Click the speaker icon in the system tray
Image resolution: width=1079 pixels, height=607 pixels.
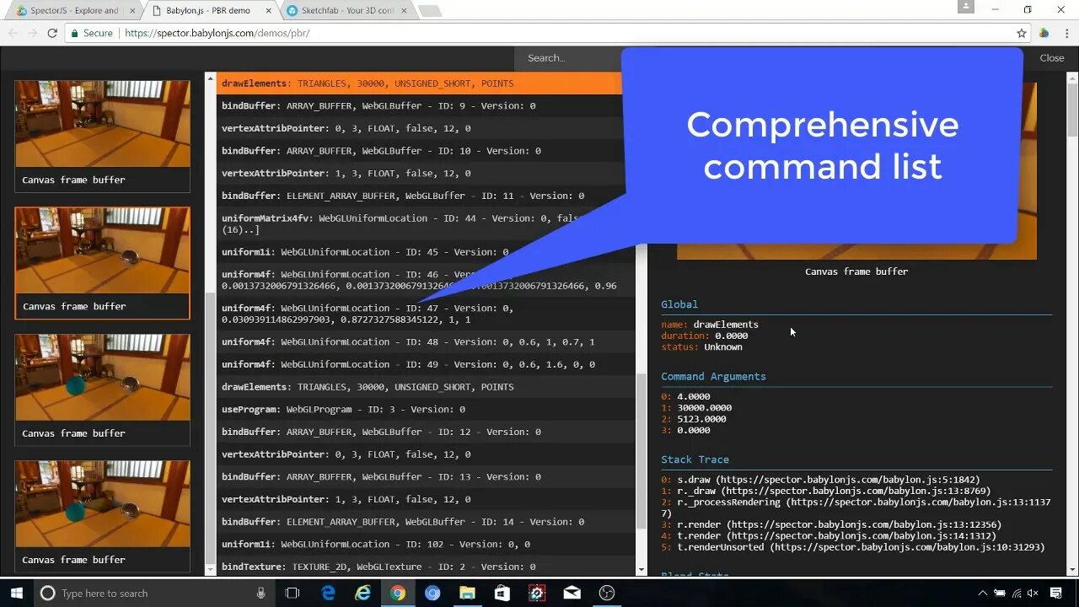click(1033, 593)
